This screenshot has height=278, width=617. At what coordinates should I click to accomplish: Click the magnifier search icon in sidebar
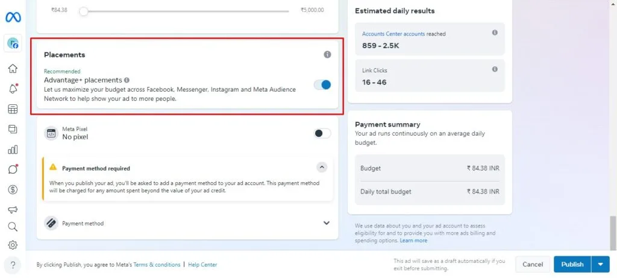click(x=13, y=226)
